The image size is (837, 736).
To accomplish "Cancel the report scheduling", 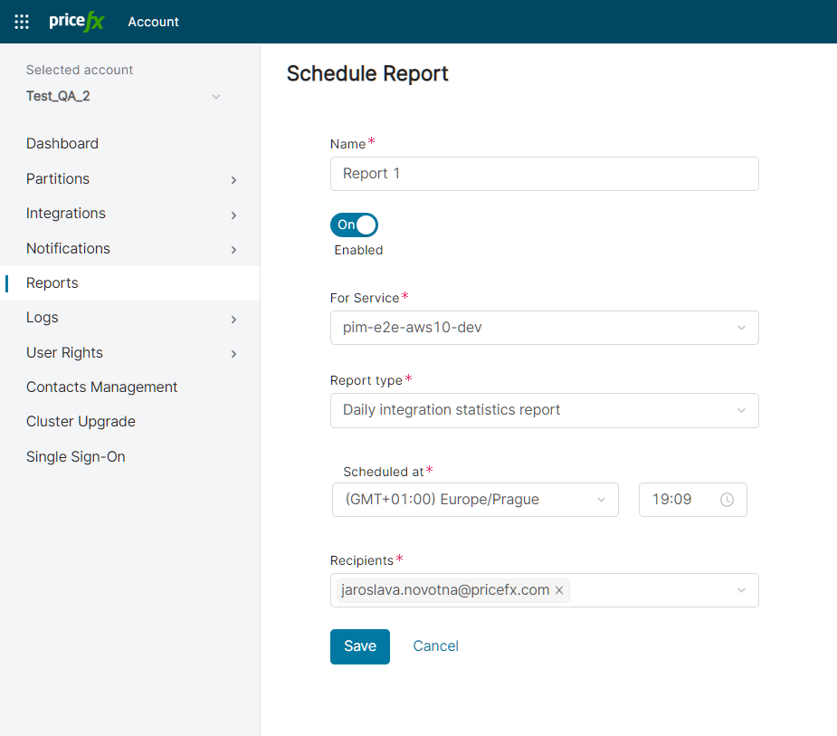I will click(435, 646).
